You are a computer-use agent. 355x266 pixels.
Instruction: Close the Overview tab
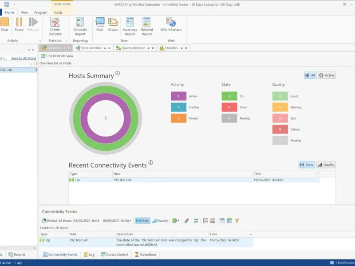coord(69,48)
